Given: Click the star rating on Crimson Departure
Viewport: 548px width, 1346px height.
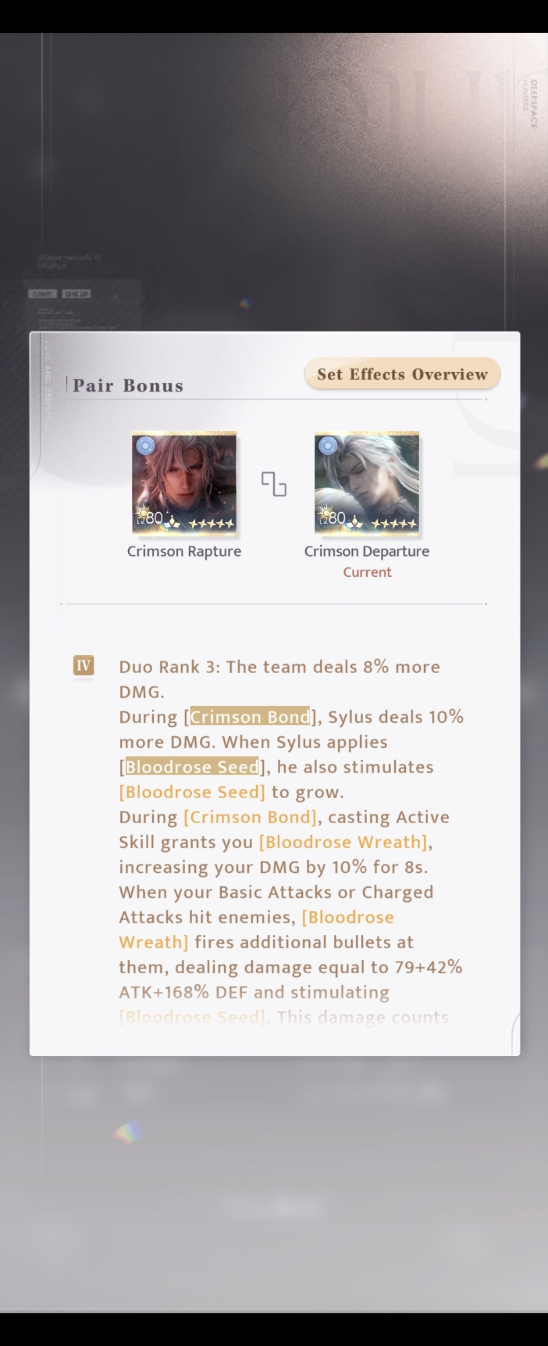Looking at the screenshot, I should click(394, 524).
